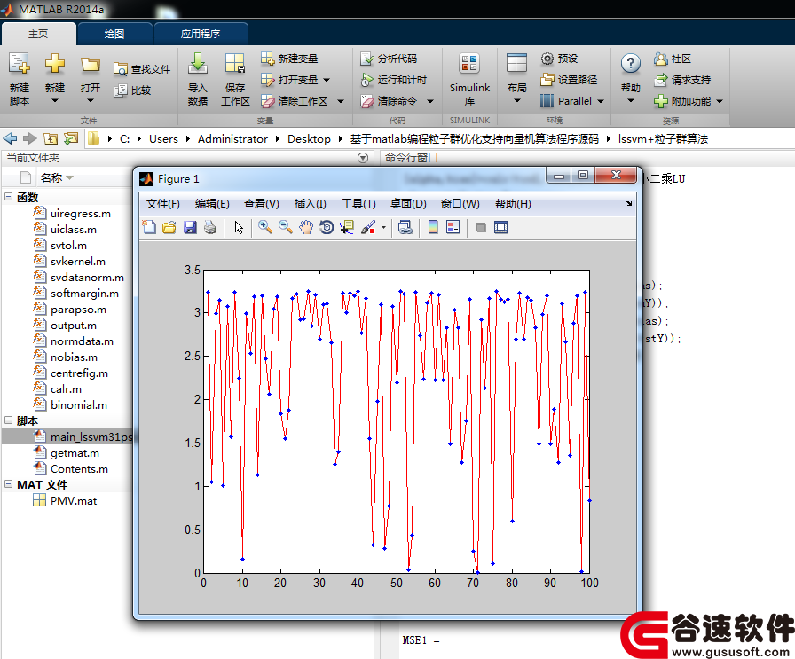795x659 pixels.
Task: Select the Pan hand tool
Action: click(x=306, y=227)
